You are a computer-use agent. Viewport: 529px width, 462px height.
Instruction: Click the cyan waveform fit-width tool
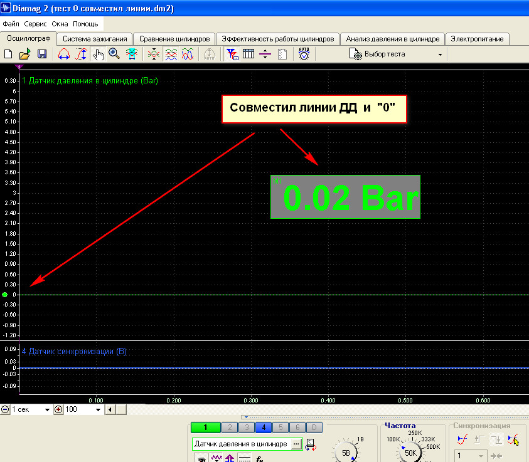(132, 54)
